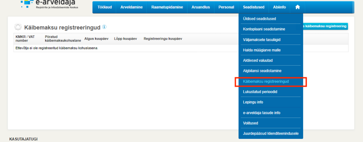363x142 pixels.
Task: Open Aktiivsed valuutad entry
Action: tap(258, 61)
